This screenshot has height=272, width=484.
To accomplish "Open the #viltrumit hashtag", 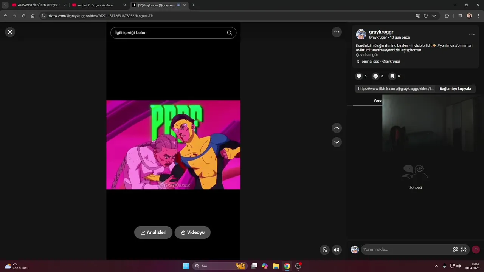I will 363,50.
